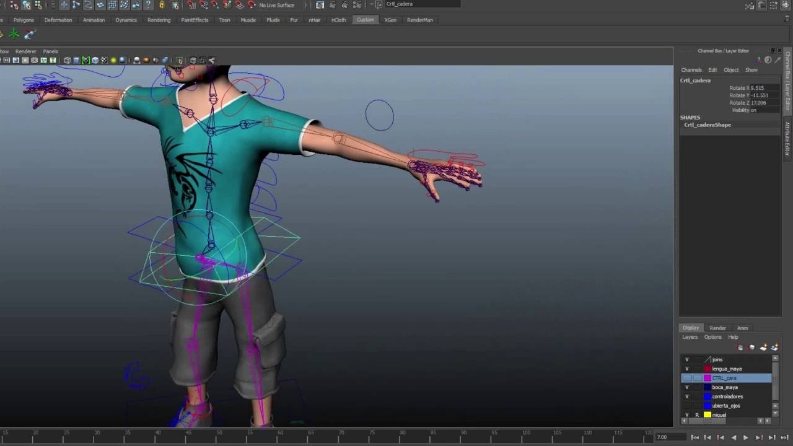Click the magenta color swatch of CTRL_cara layer
This screenshot has height=446, width=793.
click(707, 378)
